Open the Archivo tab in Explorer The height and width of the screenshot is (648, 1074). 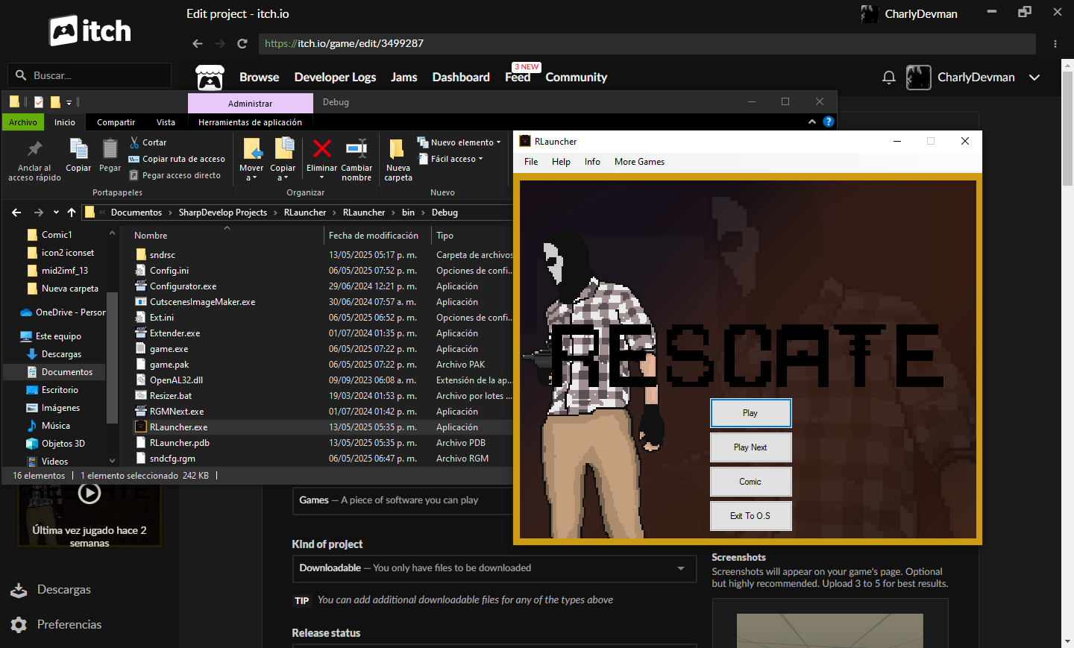coord(23,122)
